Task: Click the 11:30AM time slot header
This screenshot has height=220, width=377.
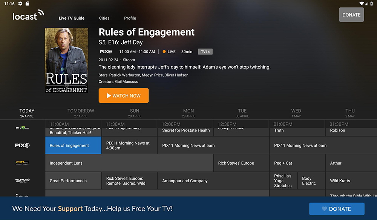Action: tap(115, 124)
